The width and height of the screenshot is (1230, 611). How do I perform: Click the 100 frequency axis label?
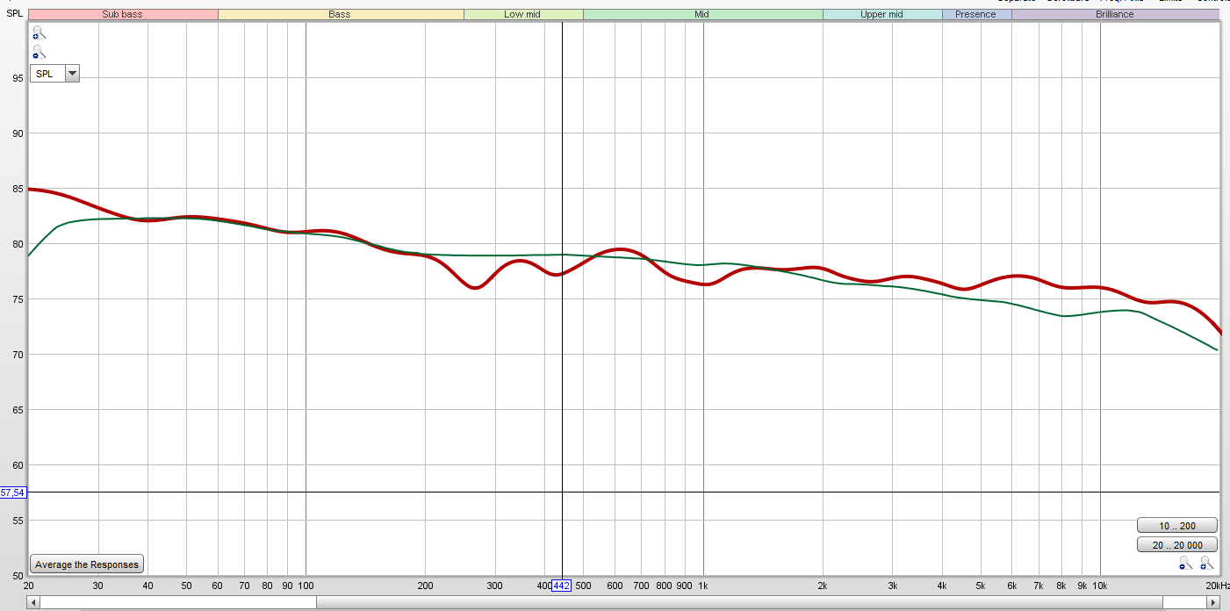[306, 586]
